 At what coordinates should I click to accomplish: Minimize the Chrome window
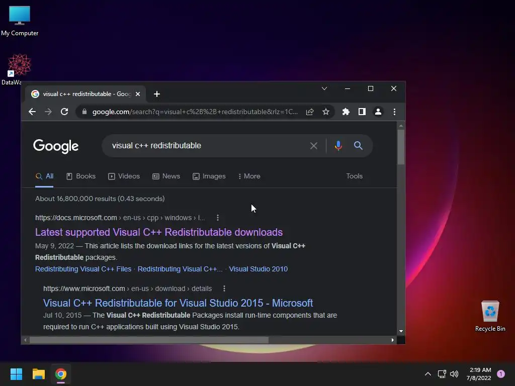(348, 88)
